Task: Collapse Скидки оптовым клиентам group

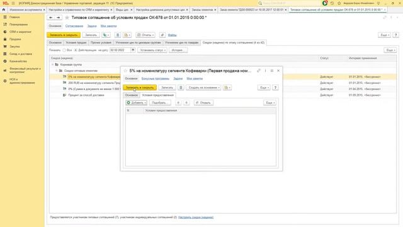Action: 57,71
